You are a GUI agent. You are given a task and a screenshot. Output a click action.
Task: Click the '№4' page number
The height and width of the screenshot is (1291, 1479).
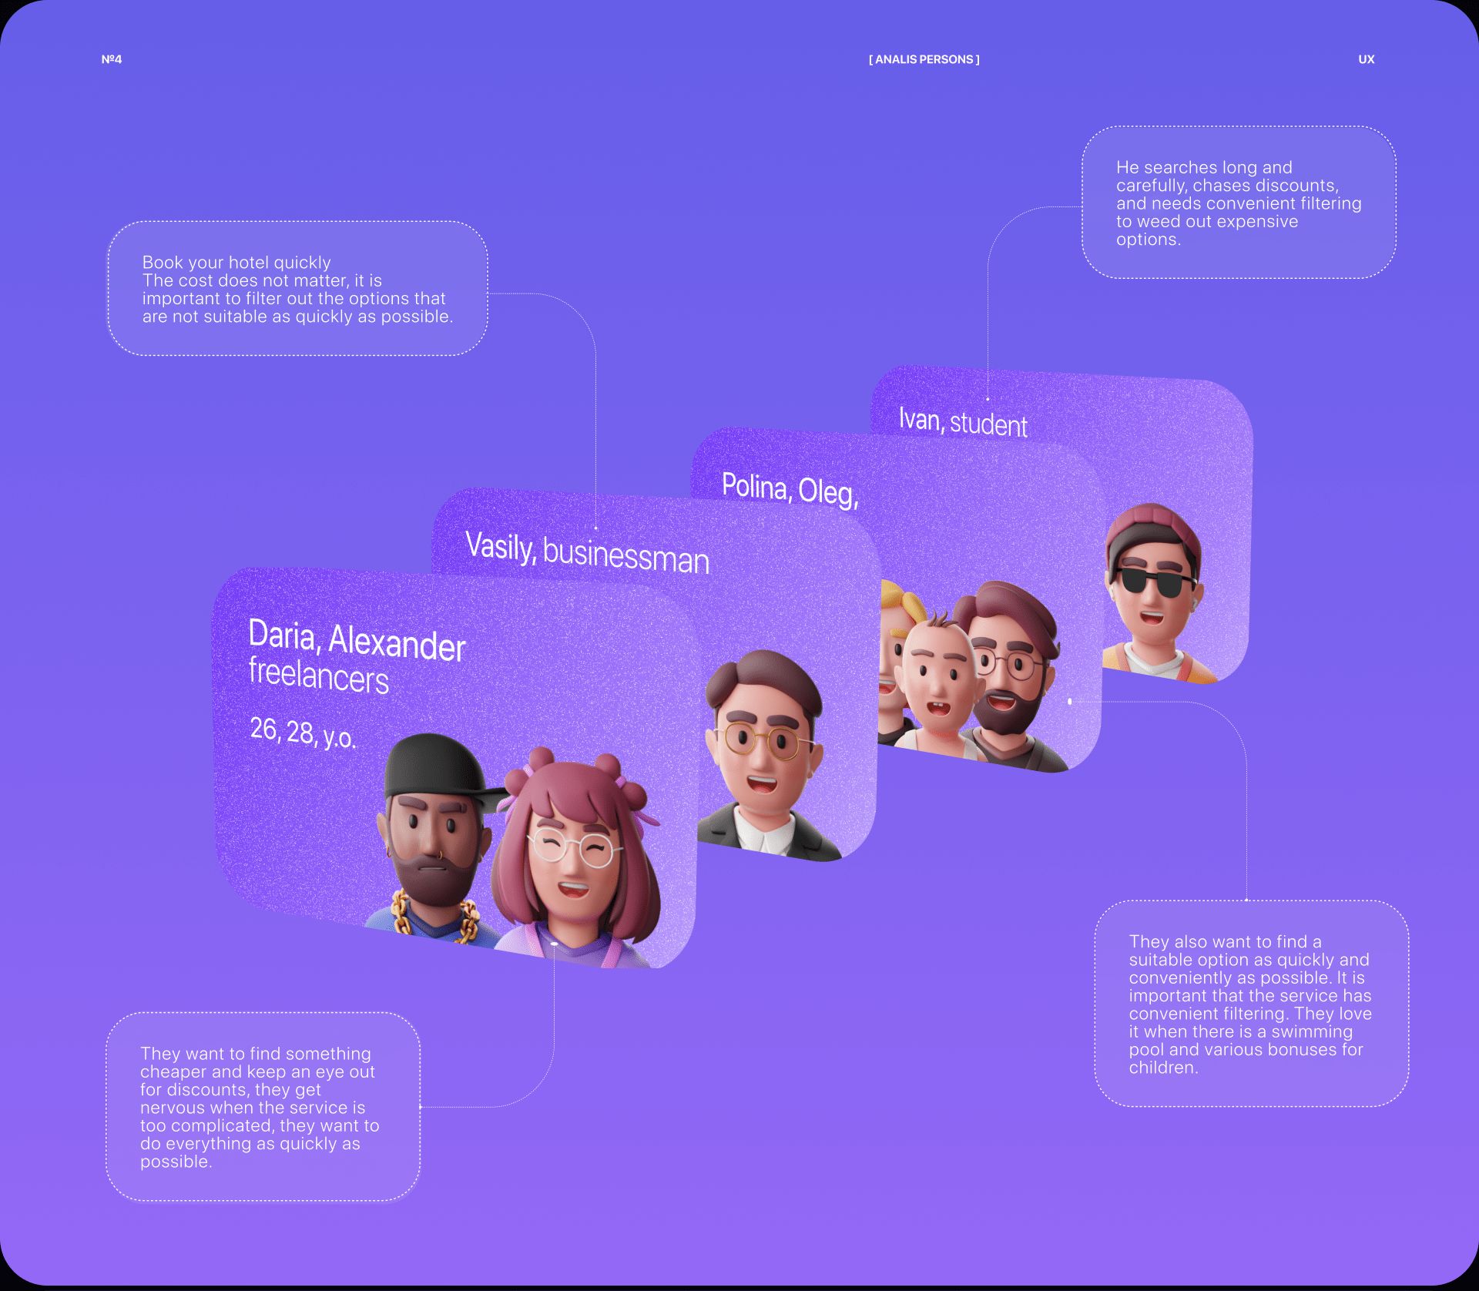click(x=112, y=59)
